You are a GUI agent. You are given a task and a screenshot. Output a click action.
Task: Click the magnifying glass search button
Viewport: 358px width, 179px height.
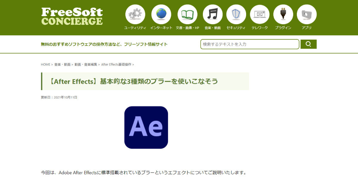[308, 44]
